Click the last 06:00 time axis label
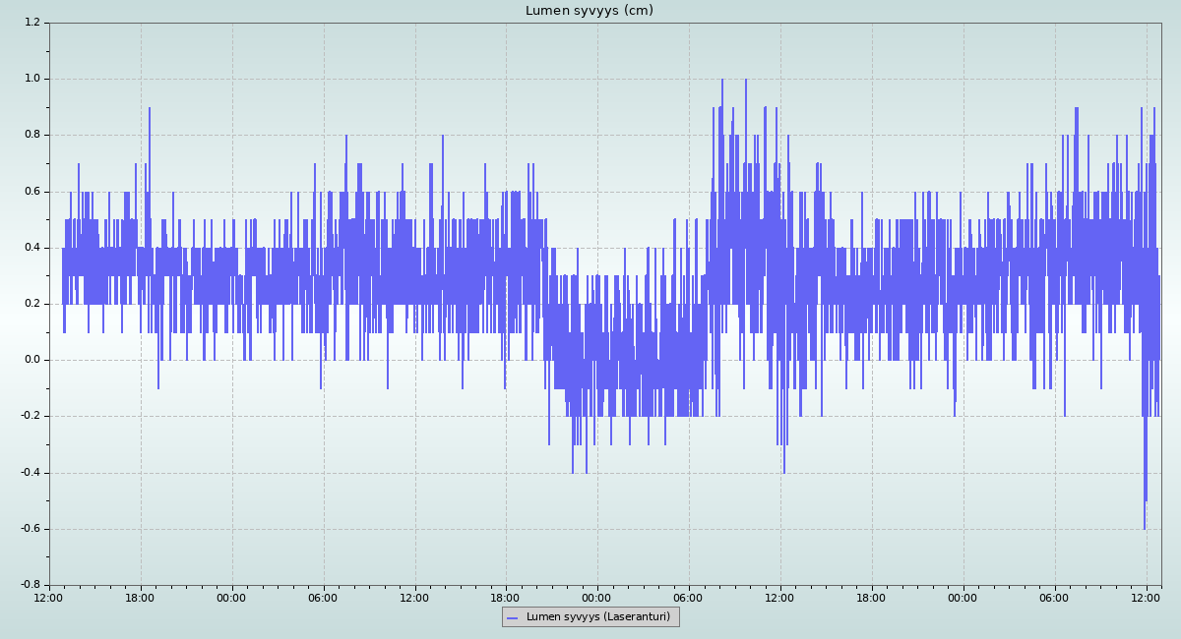Viewport: 1181px width, 639px height. click(x=1054, y=598)
